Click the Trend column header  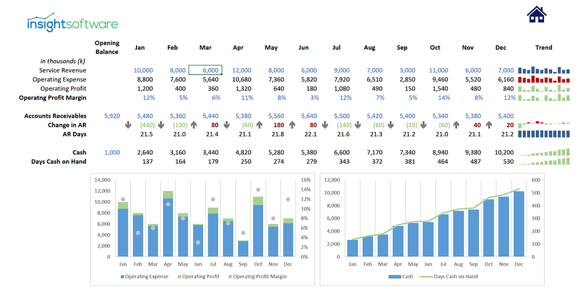point(544,48)
